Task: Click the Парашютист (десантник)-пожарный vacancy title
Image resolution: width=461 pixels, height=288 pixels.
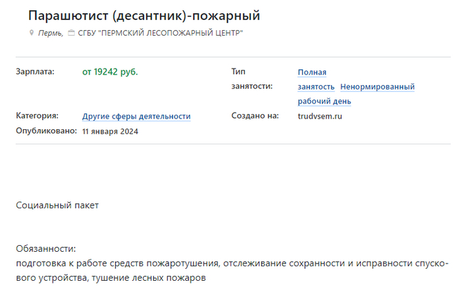Action: (144, 15)
